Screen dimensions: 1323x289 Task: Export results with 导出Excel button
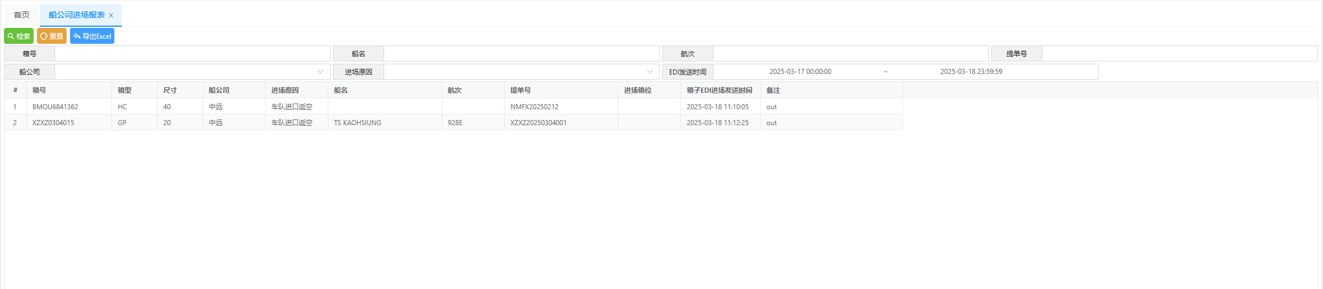point(92,36)
